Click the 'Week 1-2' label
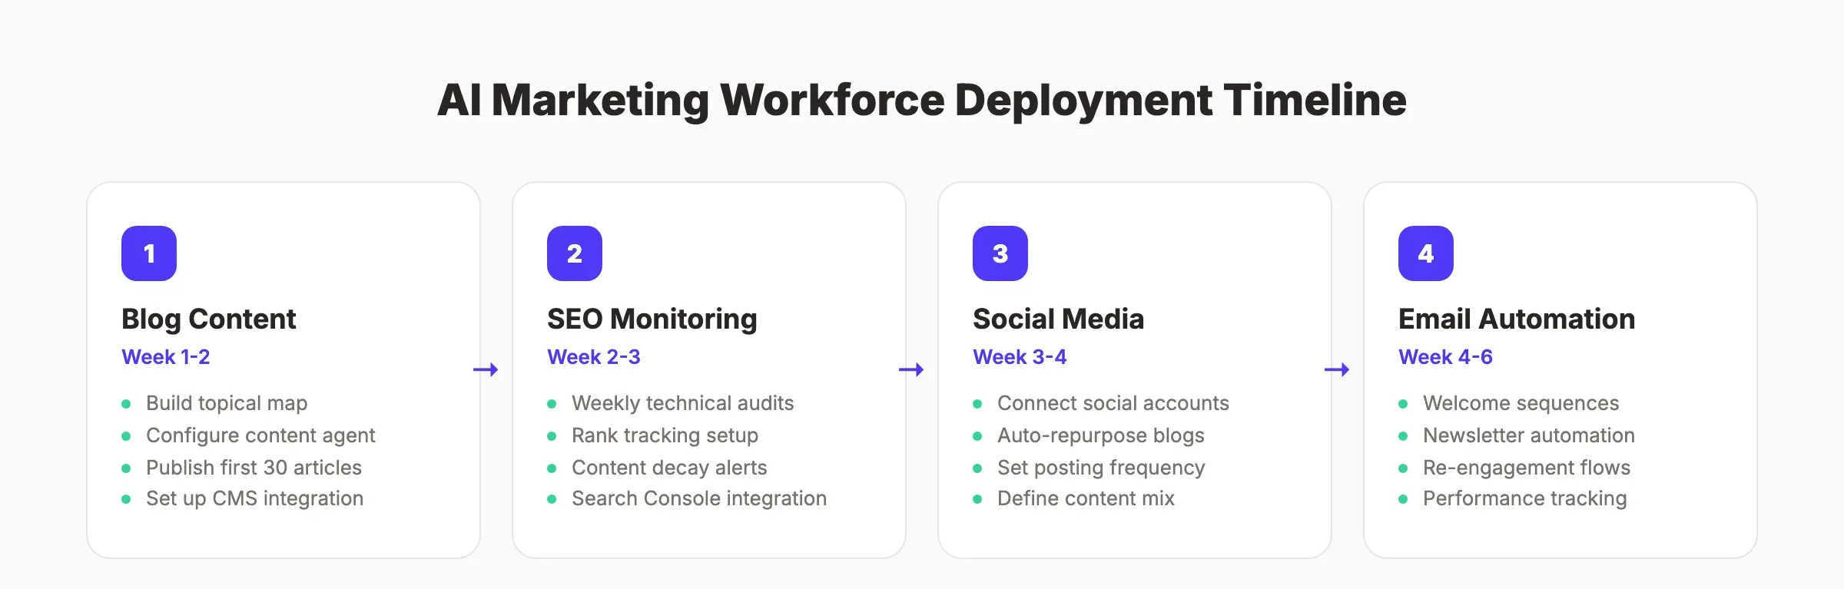The image size is (1844, 589). coord(166,357)
